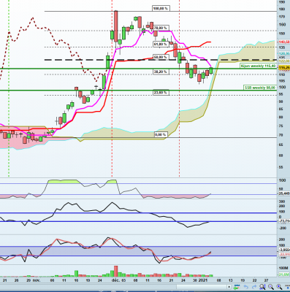The width and height of the screenshot is (290, 292).
Task: Select the 100,00 % Fibonacci label
Action: 161,9
